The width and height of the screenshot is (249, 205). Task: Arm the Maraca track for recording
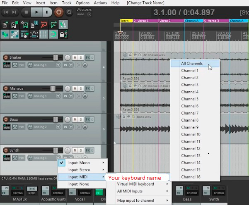(6, 88)
